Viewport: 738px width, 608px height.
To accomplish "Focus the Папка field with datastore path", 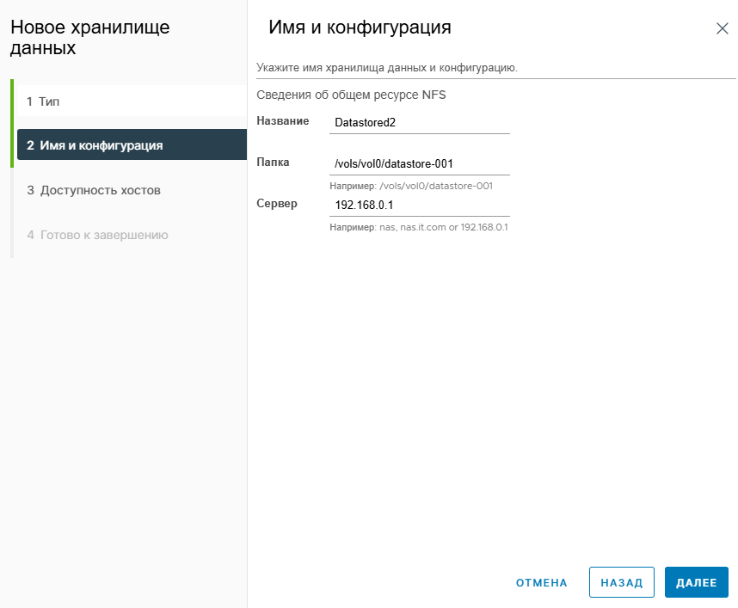I will coord(420,163).
